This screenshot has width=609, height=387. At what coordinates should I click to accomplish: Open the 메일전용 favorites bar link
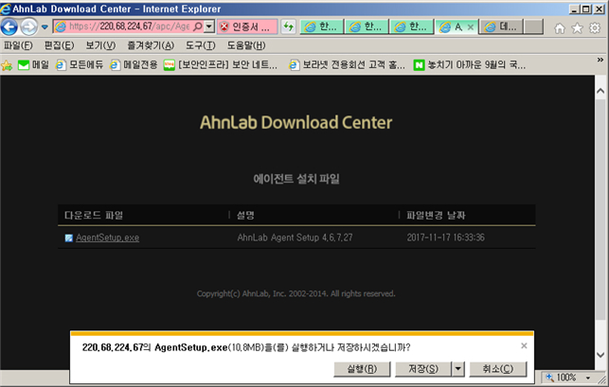[x=134, y=65]
